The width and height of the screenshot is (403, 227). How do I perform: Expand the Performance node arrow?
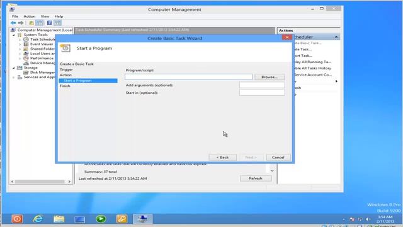[20, 59]
